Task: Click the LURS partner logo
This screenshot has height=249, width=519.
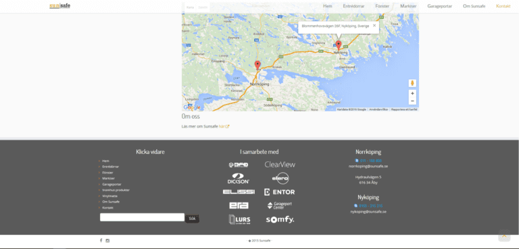Action: coord(239,219)
